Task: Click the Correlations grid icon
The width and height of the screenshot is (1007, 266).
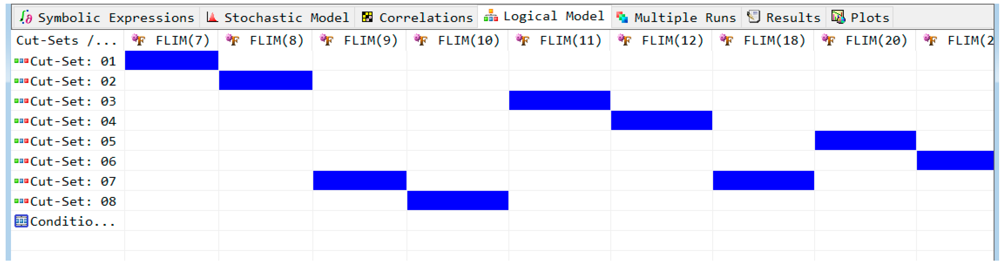Action: point(367,17)
